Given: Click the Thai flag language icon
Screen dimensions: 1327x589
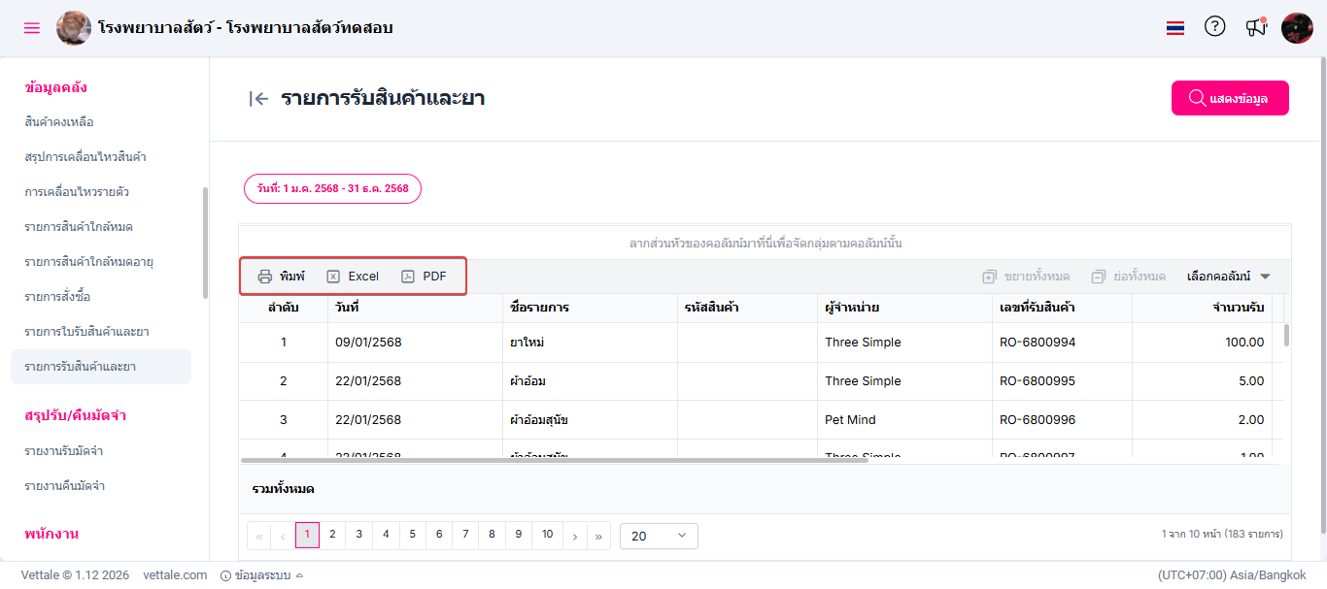Looking at the screenshot, I should click(1175, 28).
